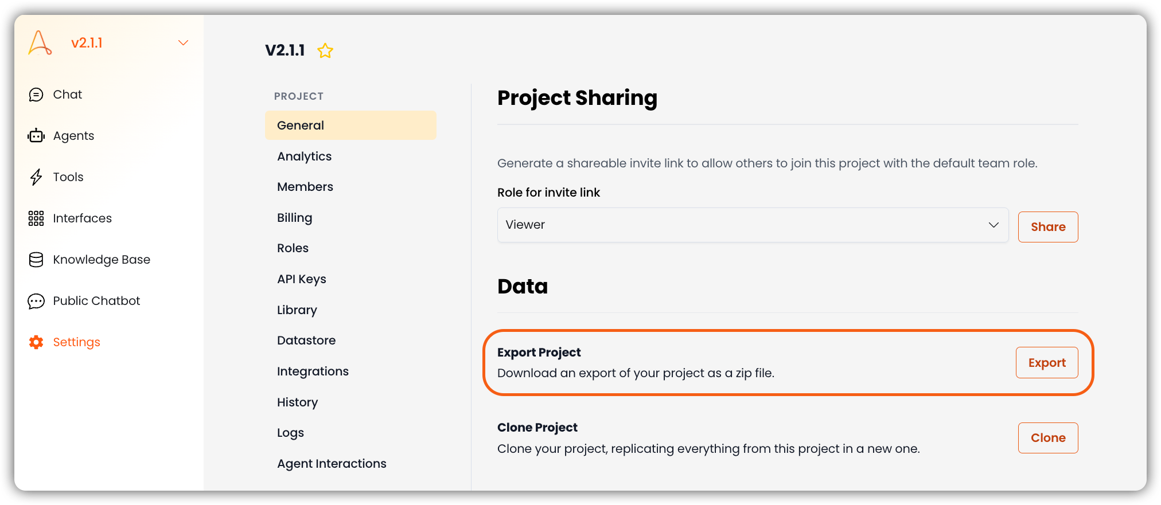The height and width of the screenshot is (505, 1161).
Task: Click the Settings gear icon
Action: pyautogui.click(x=36, y=342)
